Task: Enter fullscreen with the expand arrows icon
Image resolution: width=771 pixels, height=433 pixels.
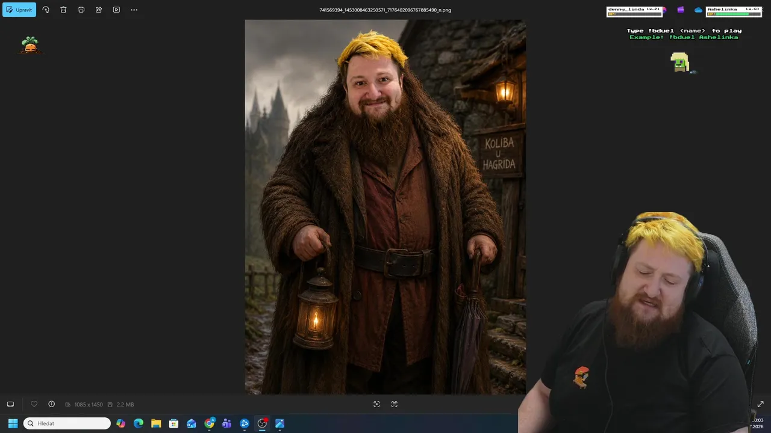Action: point(760,404)
